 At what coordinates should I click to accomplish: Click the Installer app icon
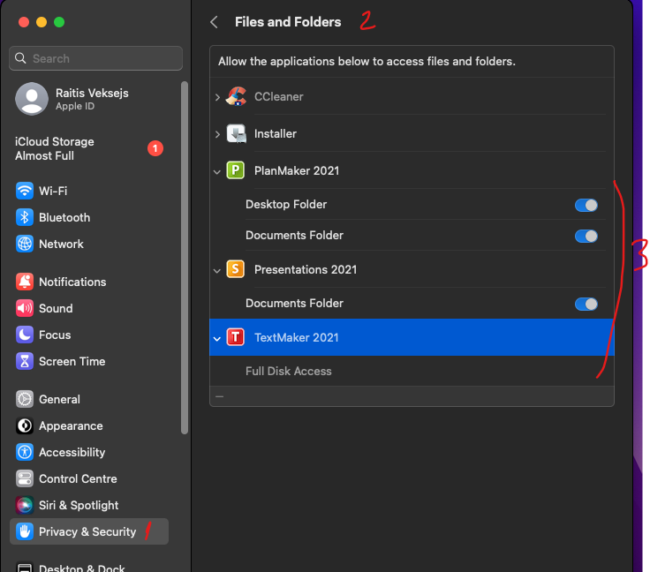pos(236,133)
